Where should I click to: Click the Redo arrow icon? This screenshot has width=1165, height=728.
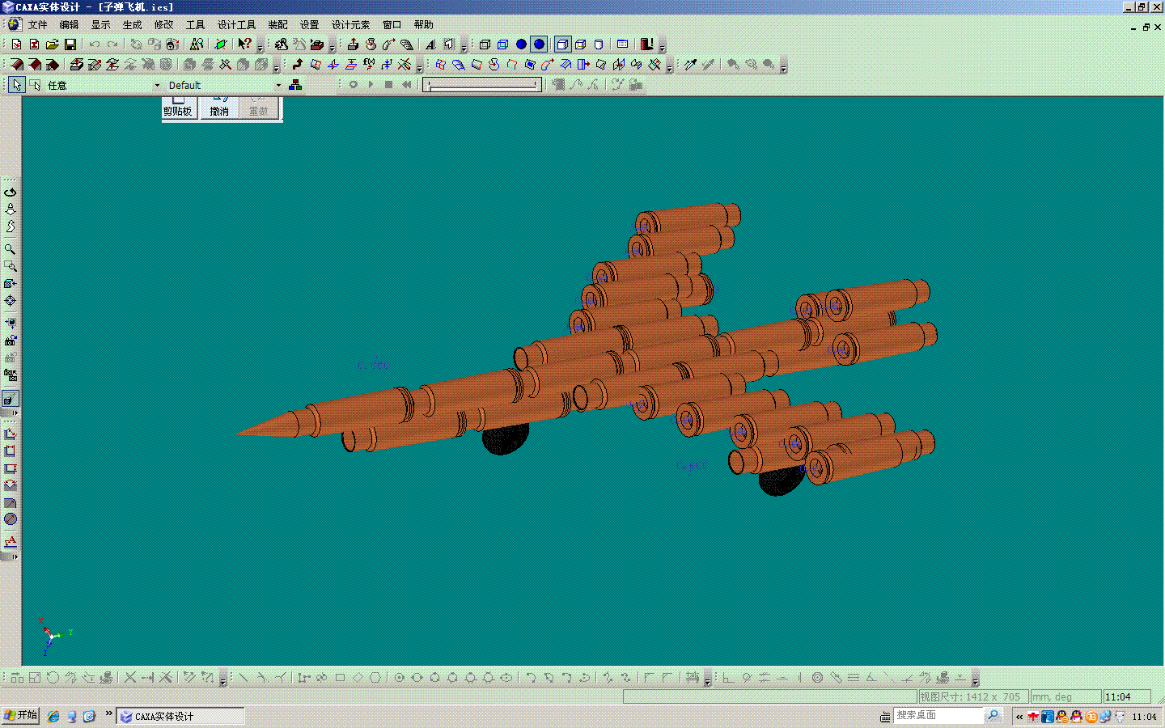(112, 44)
